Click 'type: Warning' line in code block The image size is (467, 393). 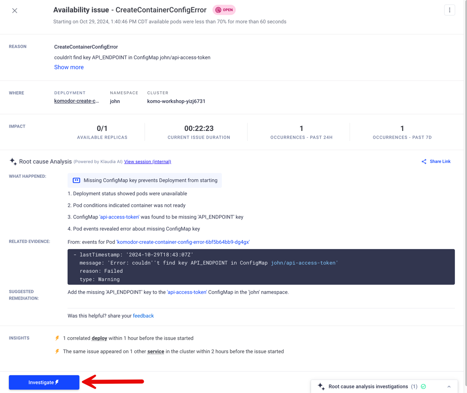tap(100, 279)
